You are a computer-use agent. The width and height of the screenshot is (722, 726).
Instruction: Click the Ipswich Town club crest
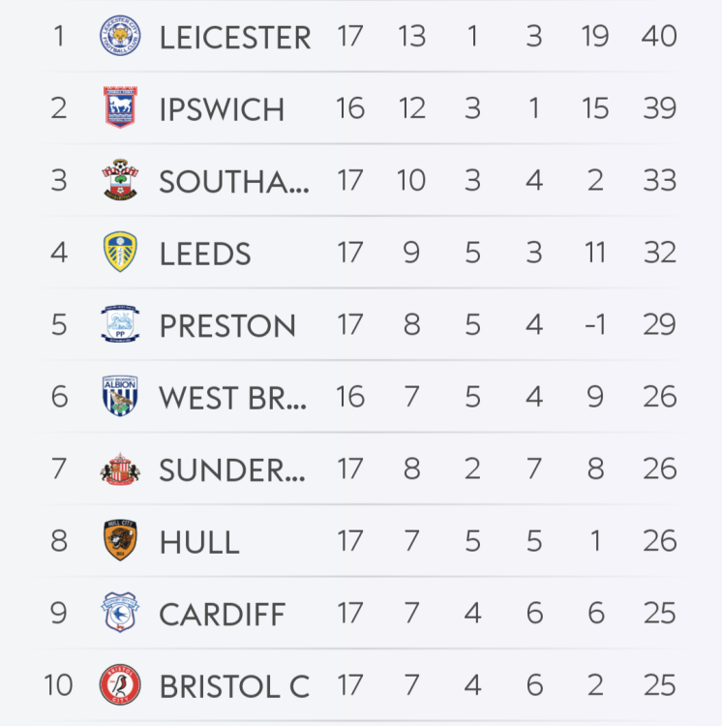120,108
